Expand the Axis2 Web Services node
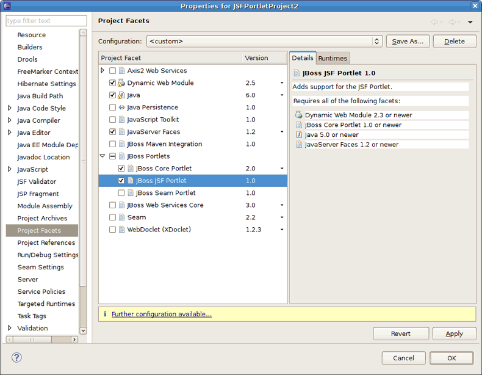 (103, 70)
